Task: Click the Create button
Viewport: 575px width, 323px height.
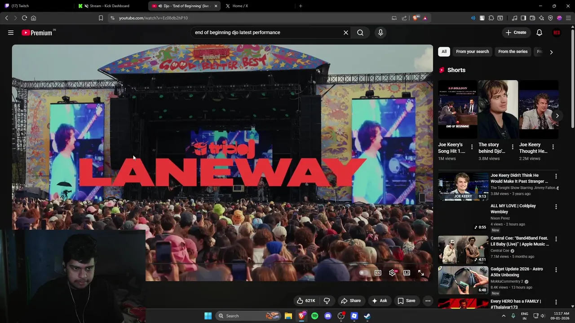Action: 516,33
